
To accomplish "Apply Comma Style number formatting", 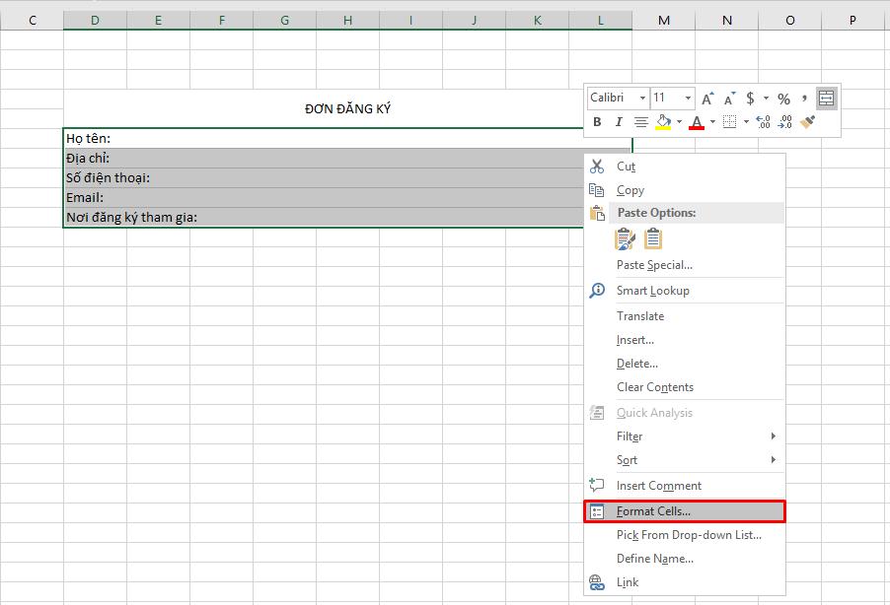I will 805,98.
